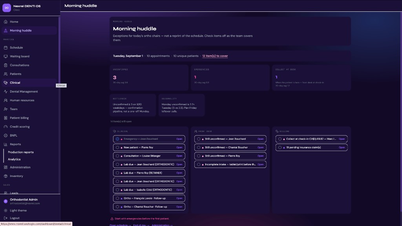Click the Logout icon
Image resolution: width=402 pixels, height=226 pixels.
pos(5,218)
